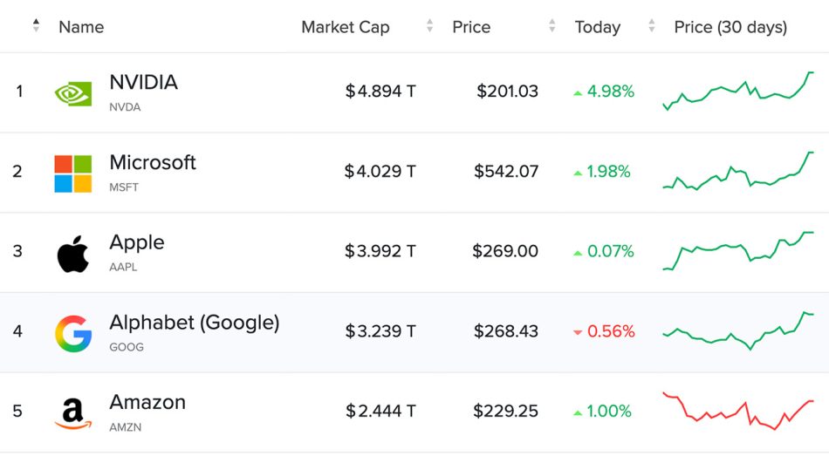Open the Amazon company name link
The height and width of the screenshot is (456, 829).
tap(147, 402)
